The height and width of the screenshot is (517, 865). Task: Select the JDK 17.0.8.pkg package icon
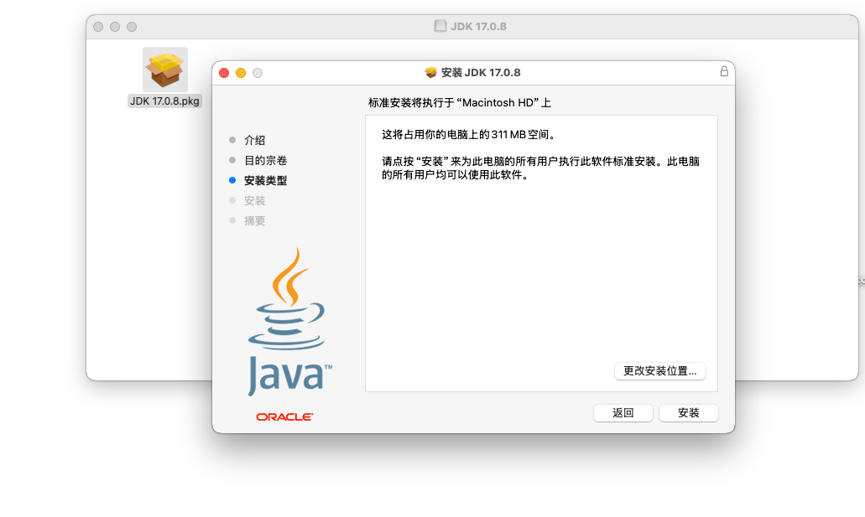[x=165, y=70]
